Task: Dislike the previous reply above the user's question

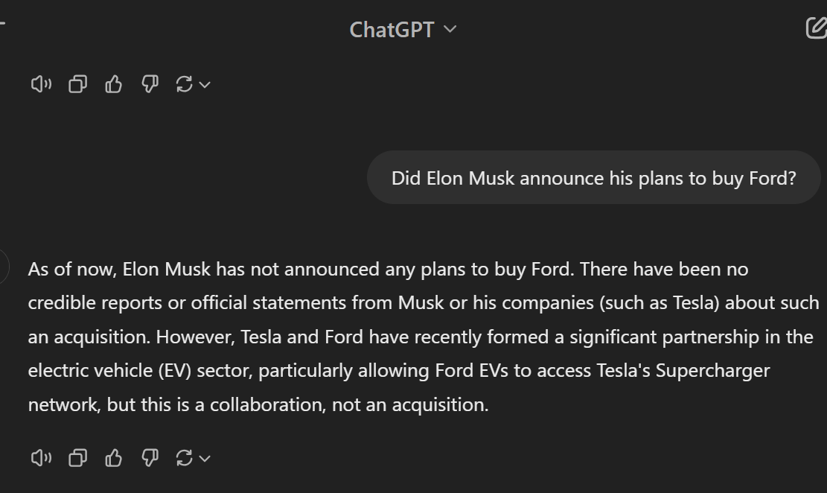Action: pyautogui.click(x=150, y=84)
